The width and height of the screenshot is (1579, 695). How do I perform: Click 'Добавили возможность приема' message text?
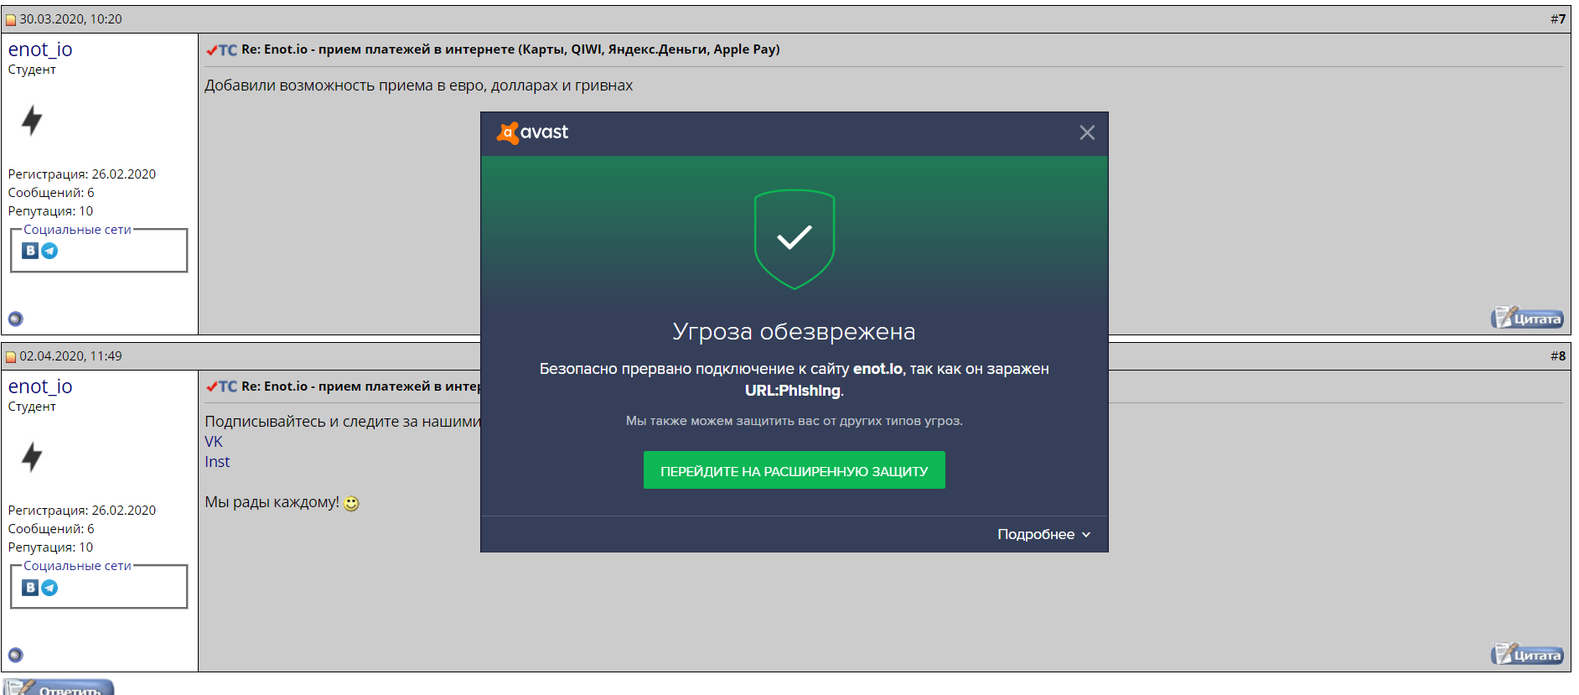coord(418,86)
